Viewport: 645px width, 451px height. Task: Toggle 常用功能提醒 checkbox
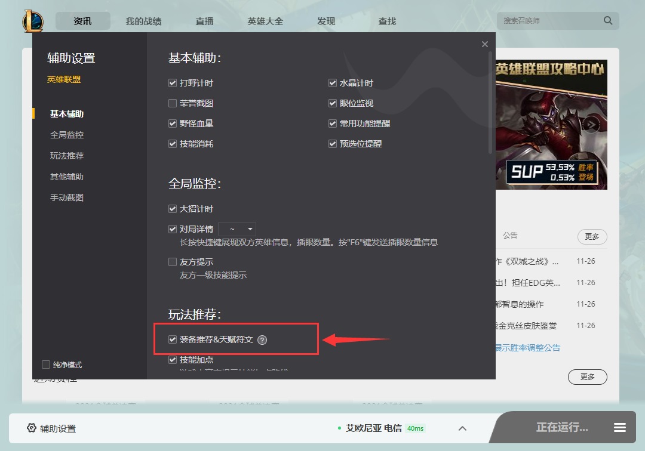tap(333, 123)
